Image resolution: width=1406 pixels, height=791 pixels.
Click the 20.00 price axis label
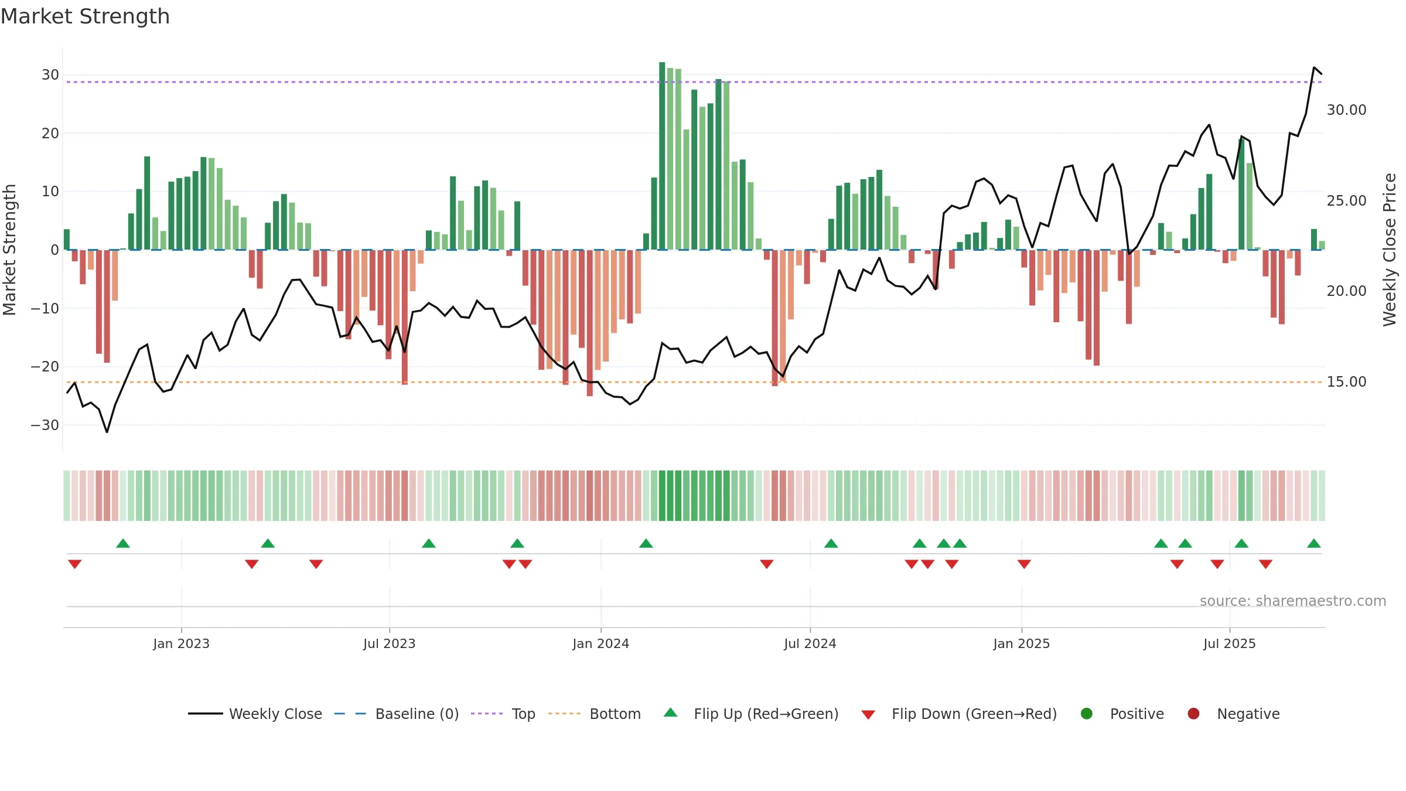(x=1346, y=291)
